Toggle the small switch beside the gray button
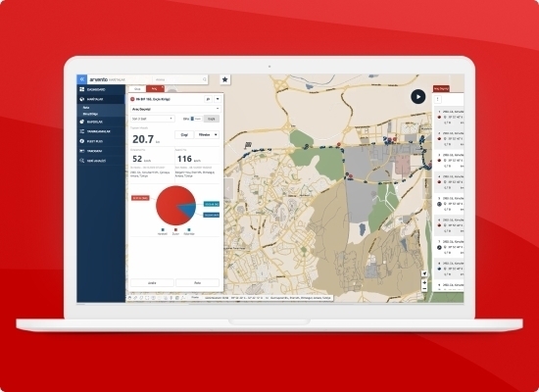The height and width of the screenshot is (392, 539). coord(196,119)
